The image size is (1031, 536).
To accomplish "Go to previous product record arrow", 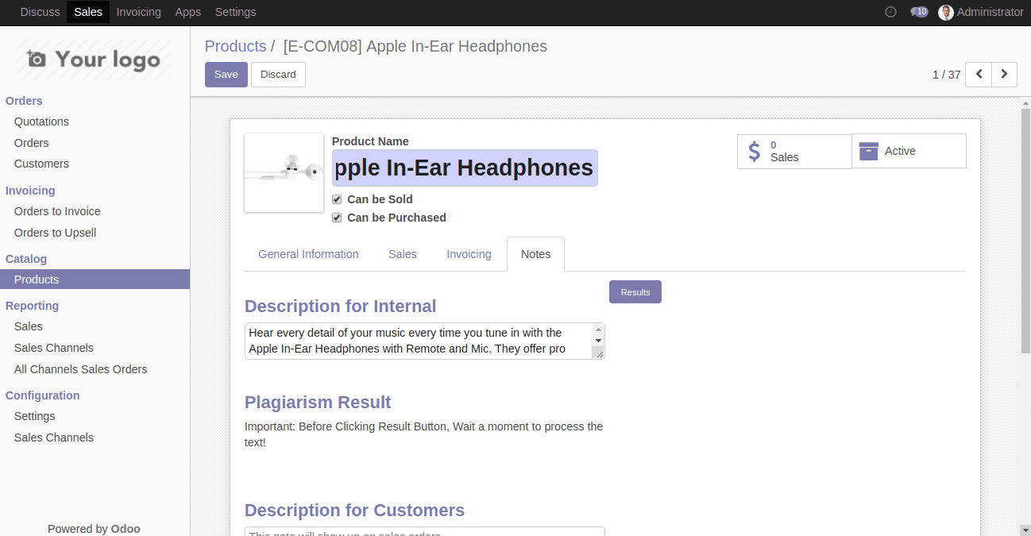I will click(979, 74).
